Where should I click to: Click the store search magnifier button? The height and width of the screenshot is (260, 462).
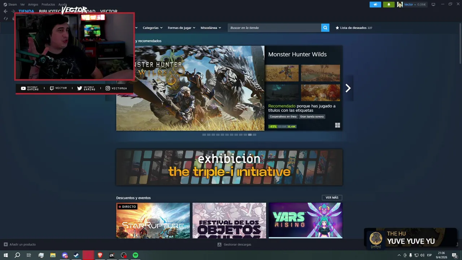click(x=325, y=28)
